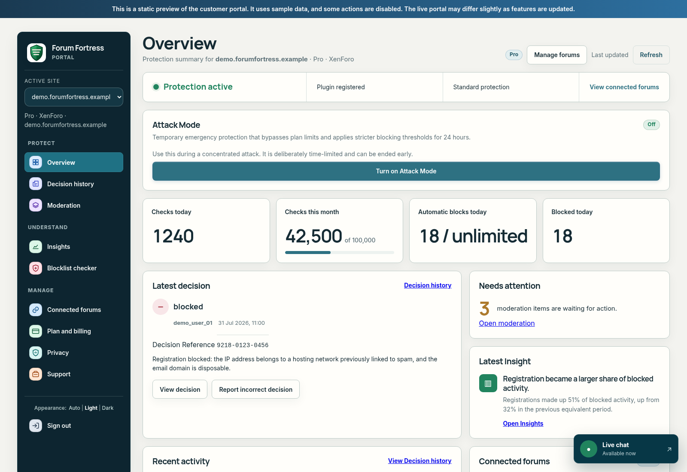This screenshot has width=687, height=472.
Task: Click the moderation count 3
Action: (484, 309)
